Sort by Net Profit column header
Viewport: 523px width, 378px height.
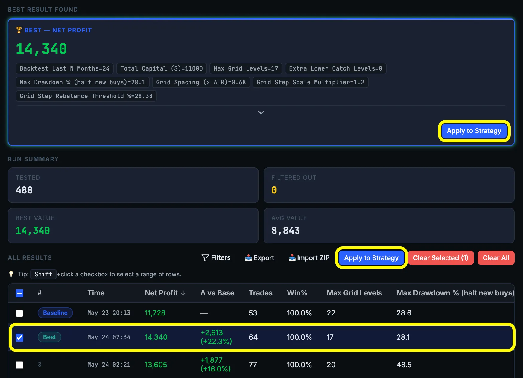click(165, 293)
